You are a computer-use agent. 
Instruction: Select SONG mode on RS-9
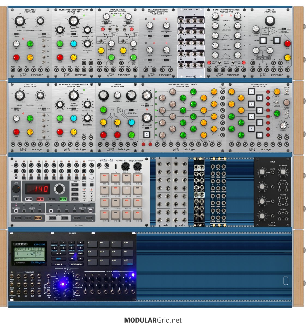click(x=18, y=218)
